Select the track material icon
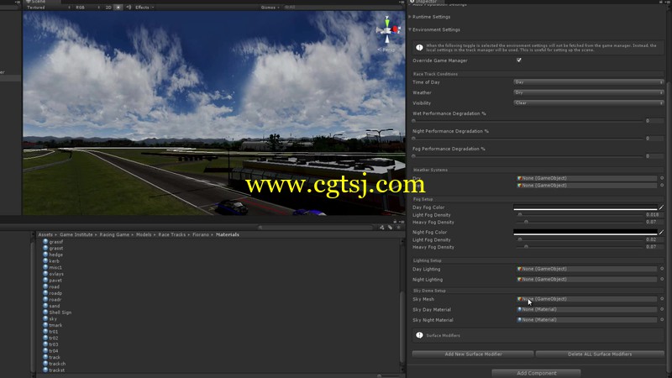The image size is (672, 378). 45,358
